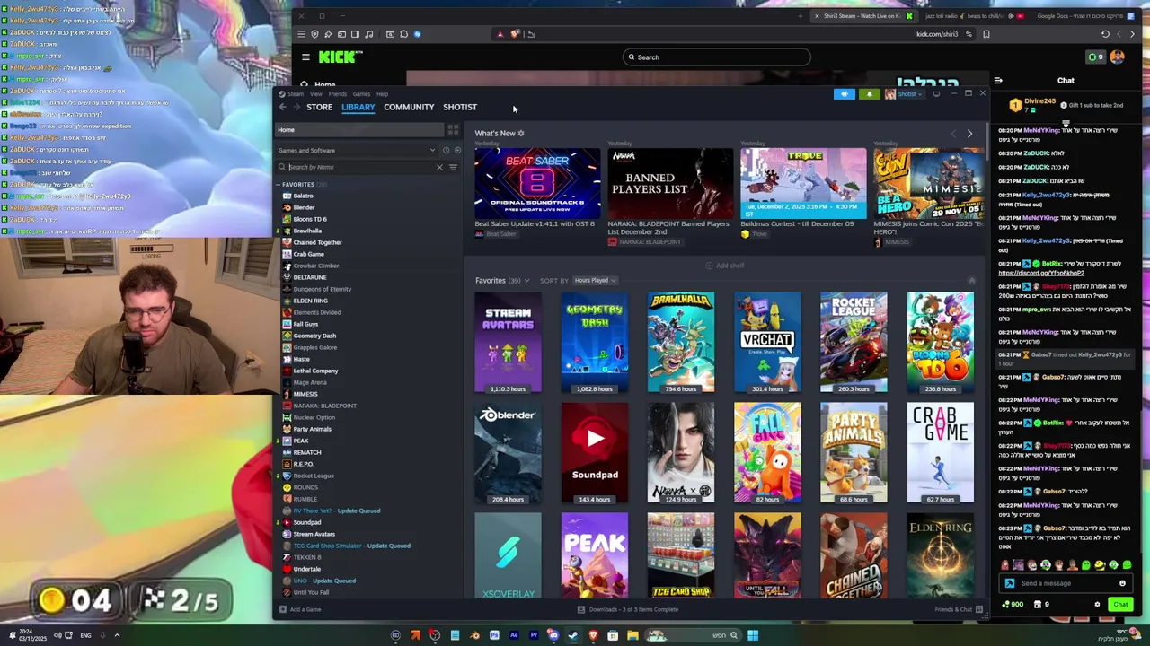
Task: Open Photoshop from the Windows taskbar
Action: [x=494, y=636]
